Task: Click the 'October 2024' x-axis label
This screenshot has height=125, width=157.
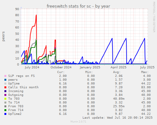Action: 61,67
